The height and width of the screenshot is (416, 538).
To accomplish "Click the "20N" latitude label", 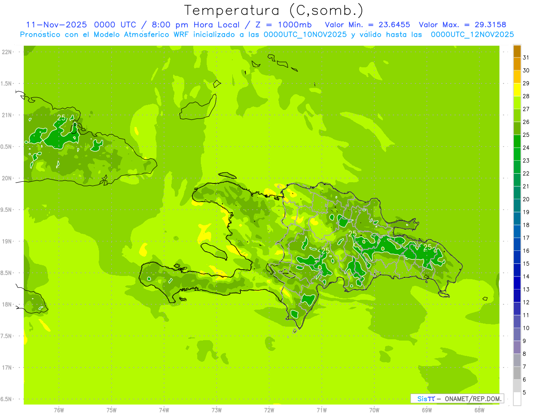I will click(x=7, y=178).
